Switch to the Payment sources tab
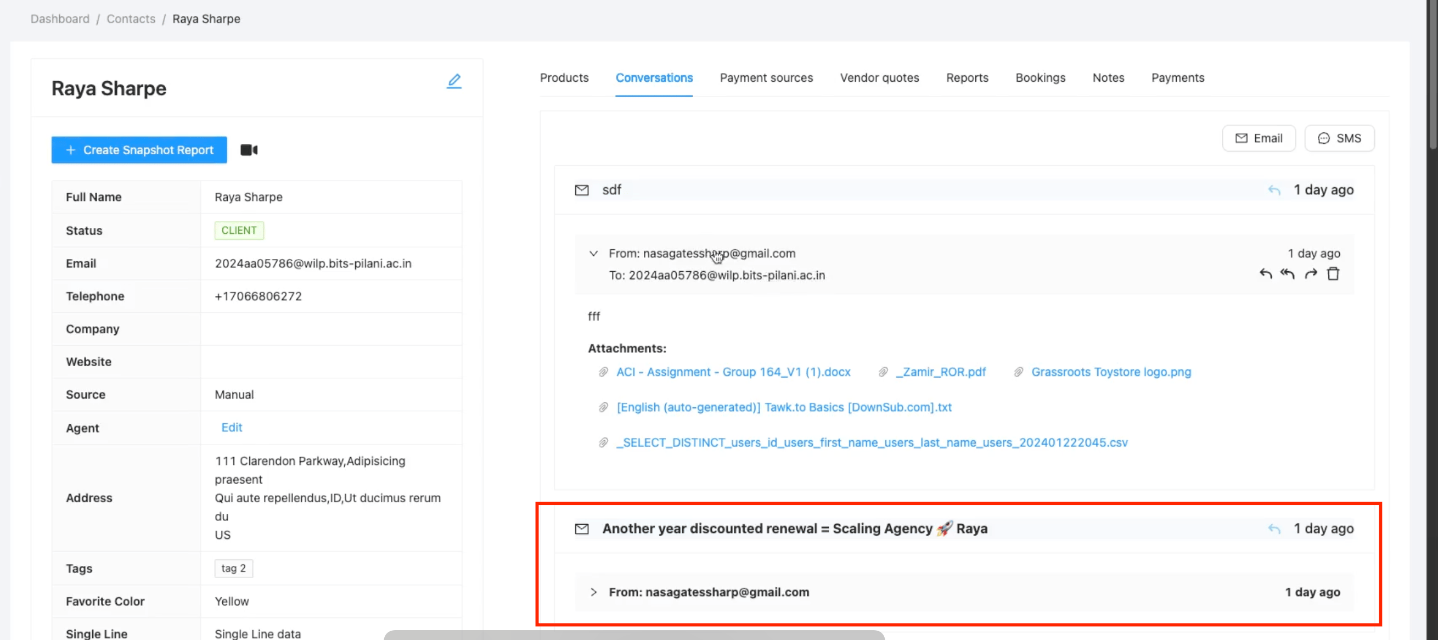The height and width of the screenshot is (640, 1438). click(766, 78)
